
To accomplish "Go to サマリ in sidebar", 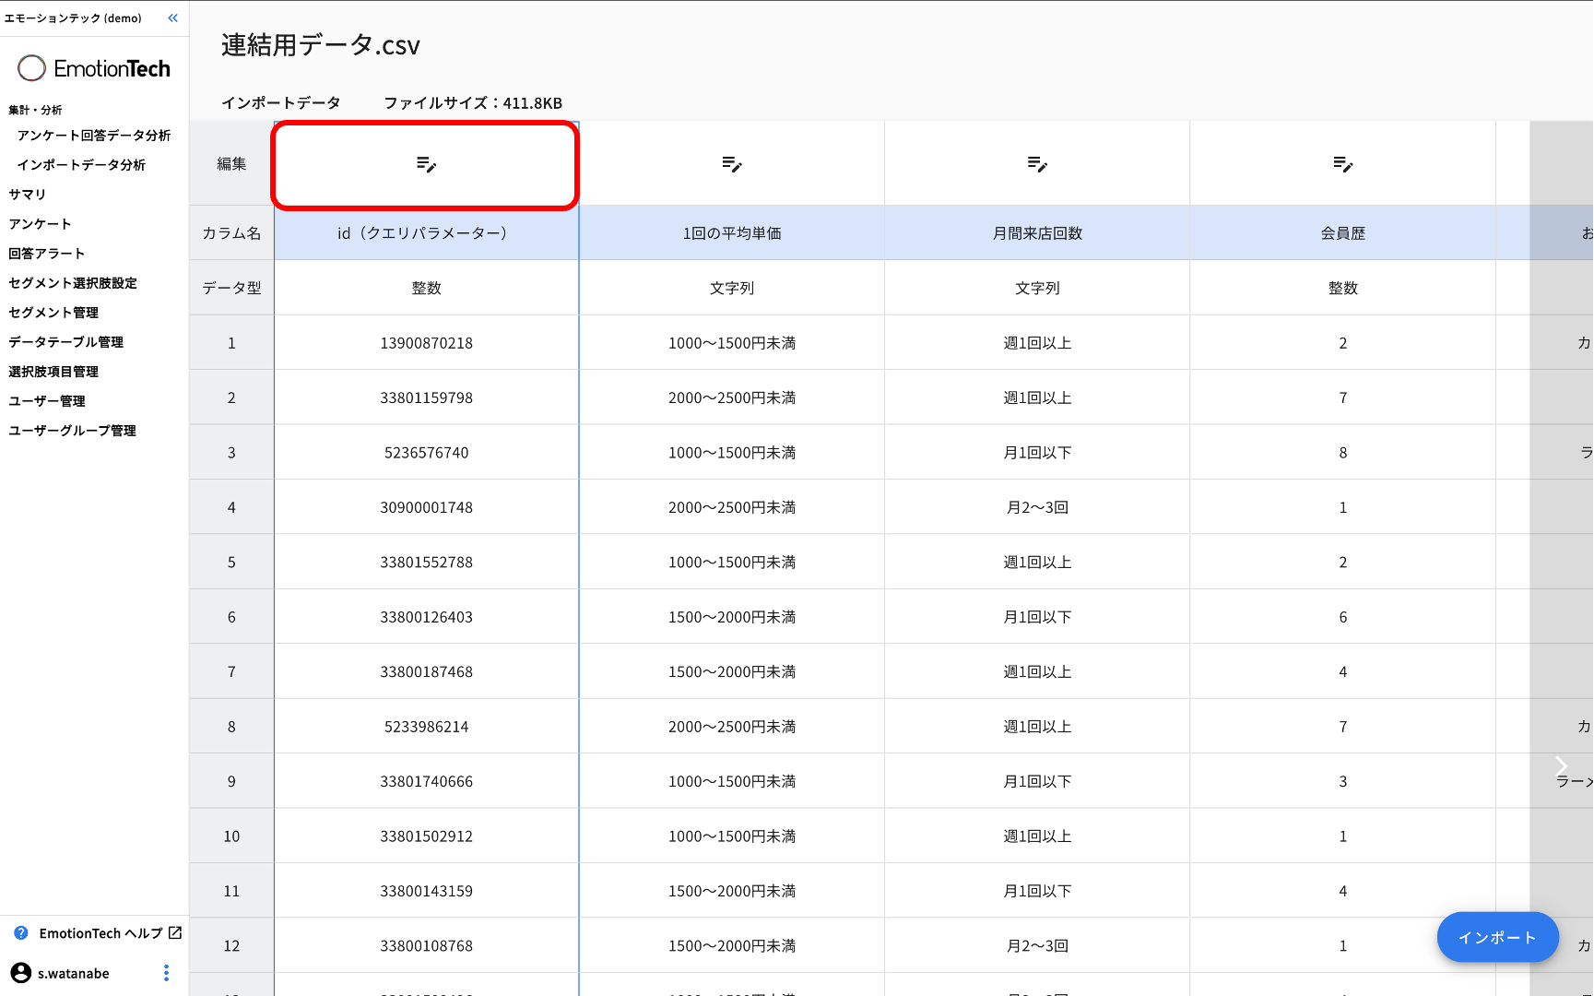I will (x=27, y=195).
